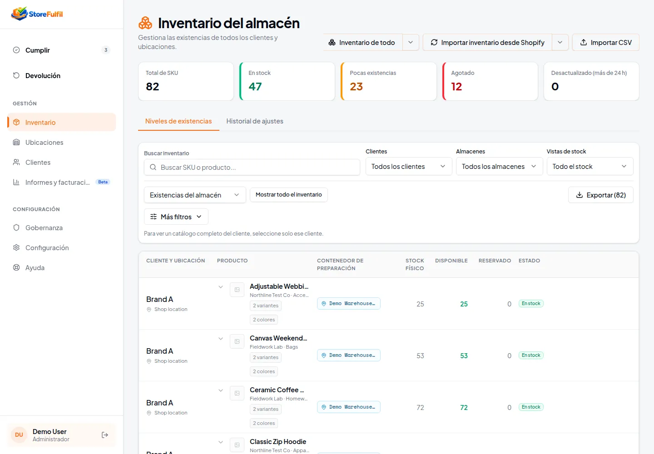This screenshot has height=454, width=654.
Task: Click the Pocas existencias summary card
Action: [x=389, y=81]
